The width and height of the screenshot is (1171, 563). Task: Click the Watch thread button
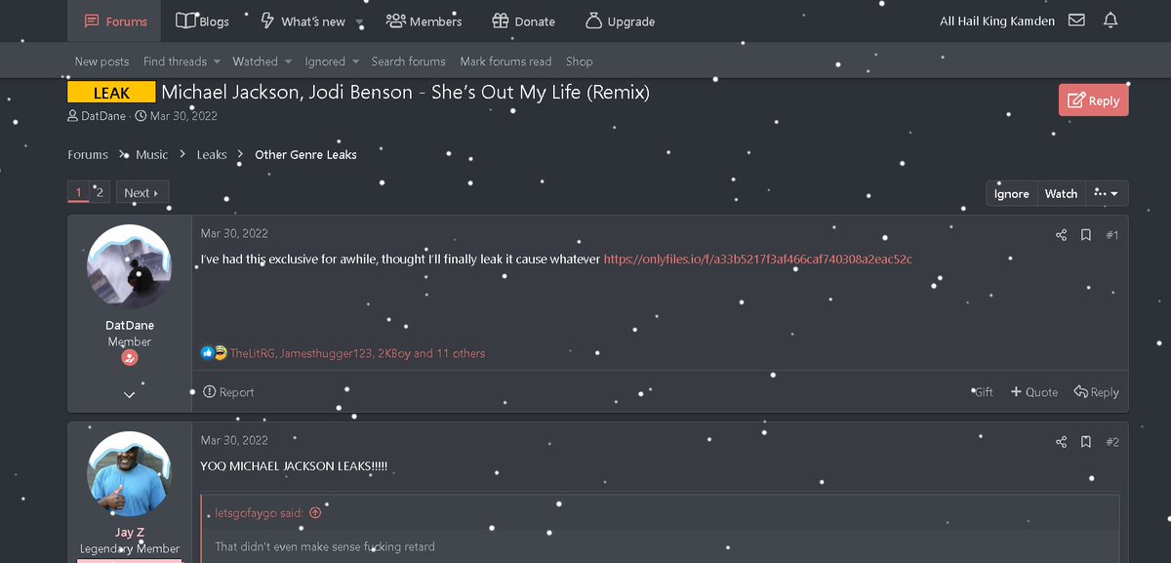tap(1061, 193)
